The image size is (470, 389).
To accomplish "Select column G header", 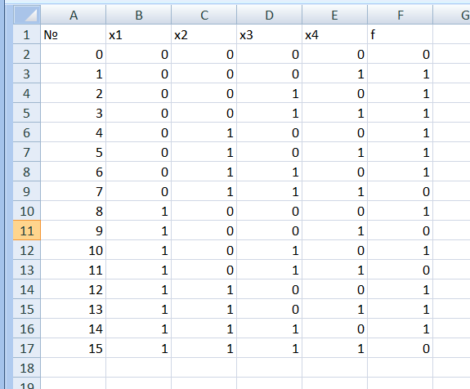I will (x=452, y=15).
